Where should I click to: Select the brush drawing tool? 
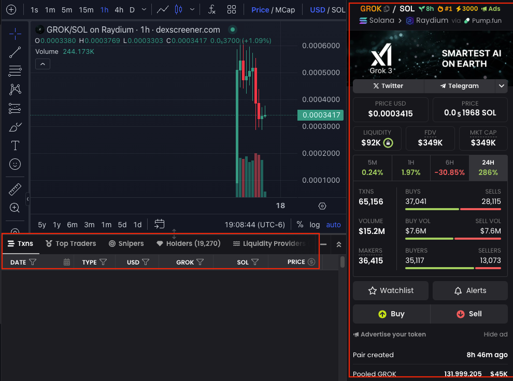15,127
